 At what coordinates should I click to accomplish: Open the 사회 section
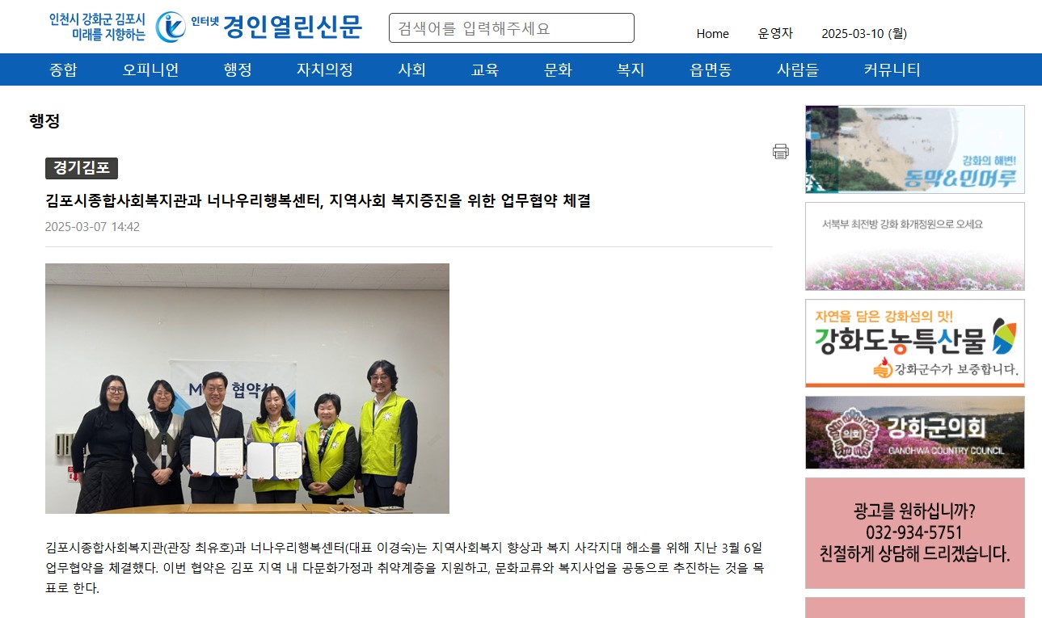pyautogui.click(x=411, y=69)
